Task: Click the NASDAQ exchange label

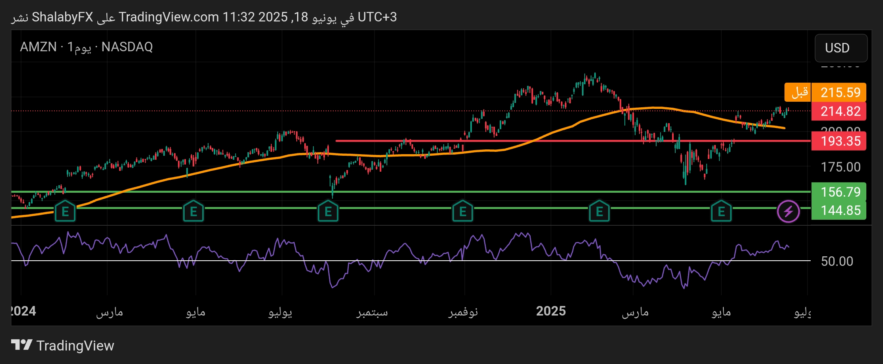Action: [127, 47]
